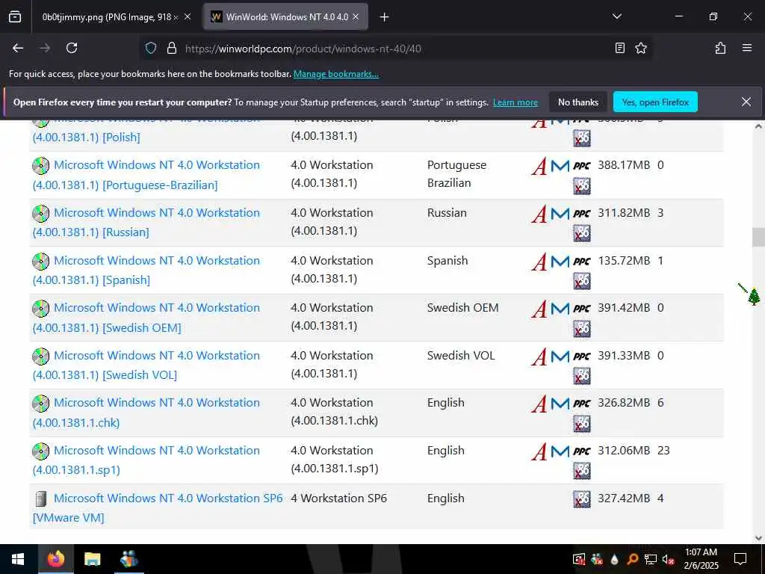
Task: Click the Alpha icon in sp1 row
Action: tap(539, 452)
